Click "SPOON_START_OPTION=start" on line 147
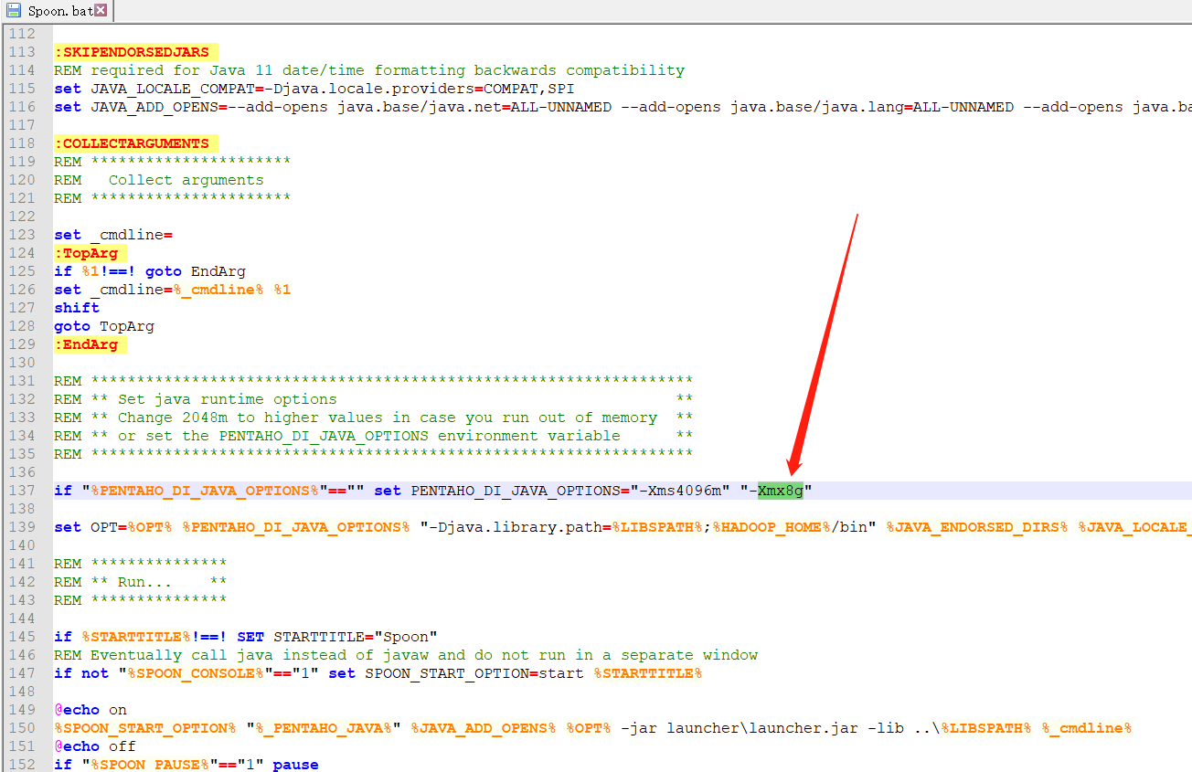Image resolution: width=1192 pixels, height=772 pixels. tap(474, 673)
